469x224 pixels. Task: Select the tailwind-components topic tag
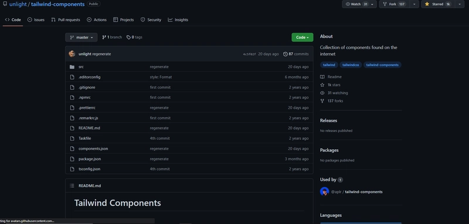(382, 65)
